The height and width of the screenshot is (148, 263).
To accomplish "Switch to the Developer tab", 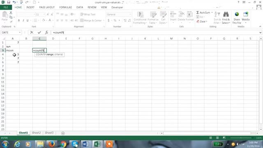I will (x=117, y=7).
